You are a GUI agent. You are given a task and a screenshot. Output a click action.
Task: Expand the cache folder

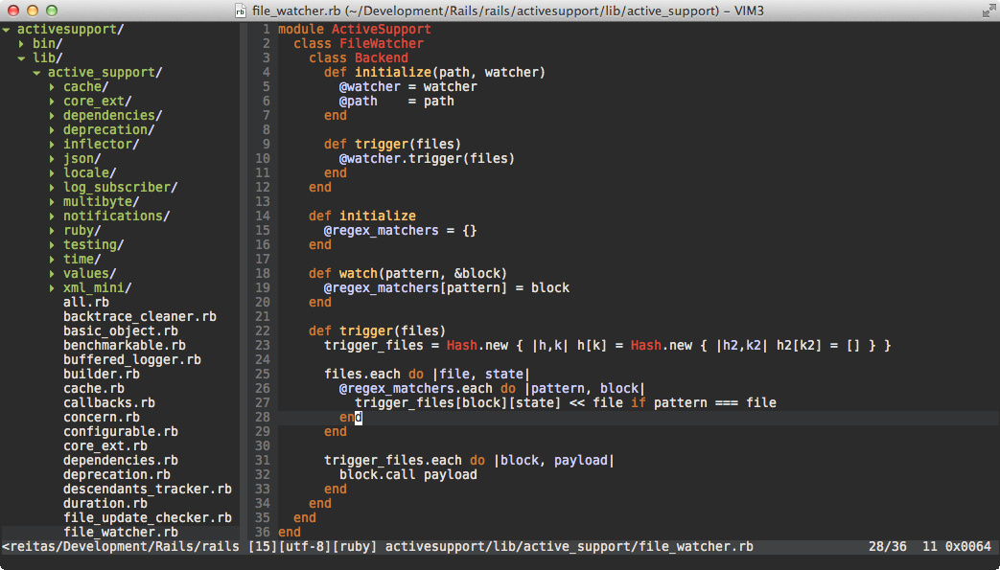(x=50, y=86)
